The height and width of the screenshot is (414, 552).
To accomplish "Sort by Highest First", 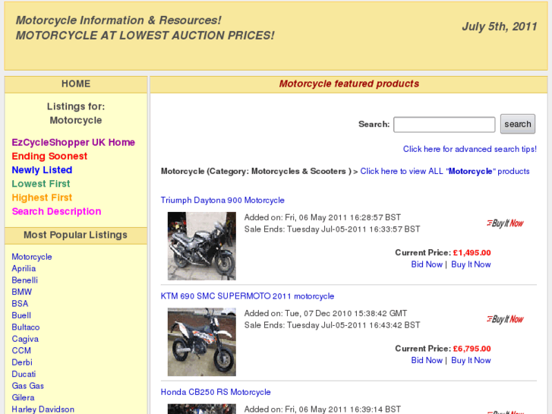I will 42,198.
